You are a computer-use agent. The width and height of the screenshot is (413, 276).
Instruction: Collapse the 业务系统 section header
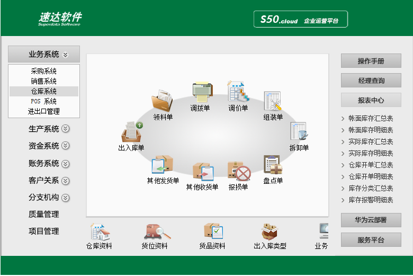point(44,54)
